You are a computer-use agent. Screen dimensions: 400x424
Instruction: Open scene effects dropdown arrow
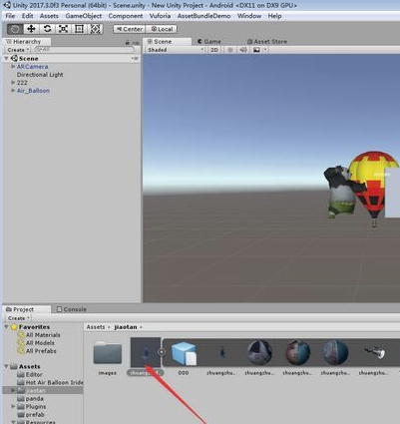pos(265,50)
